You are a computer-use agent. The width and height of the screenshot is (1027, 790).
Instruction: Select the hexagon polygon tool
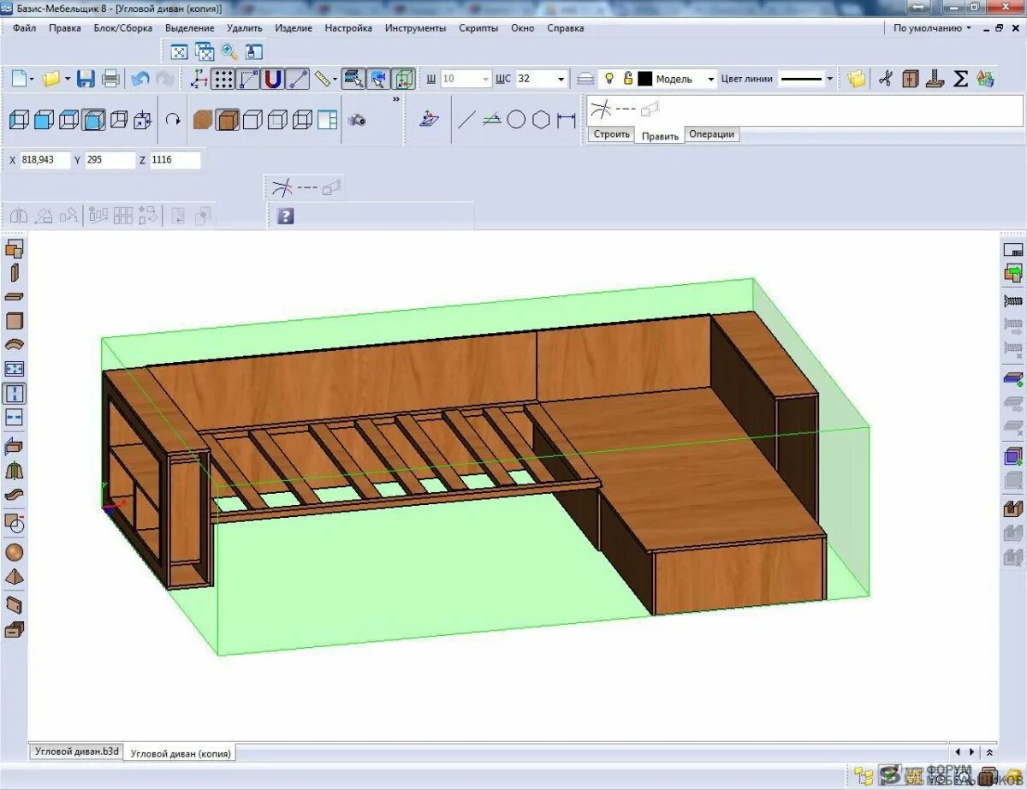(541, 120)
